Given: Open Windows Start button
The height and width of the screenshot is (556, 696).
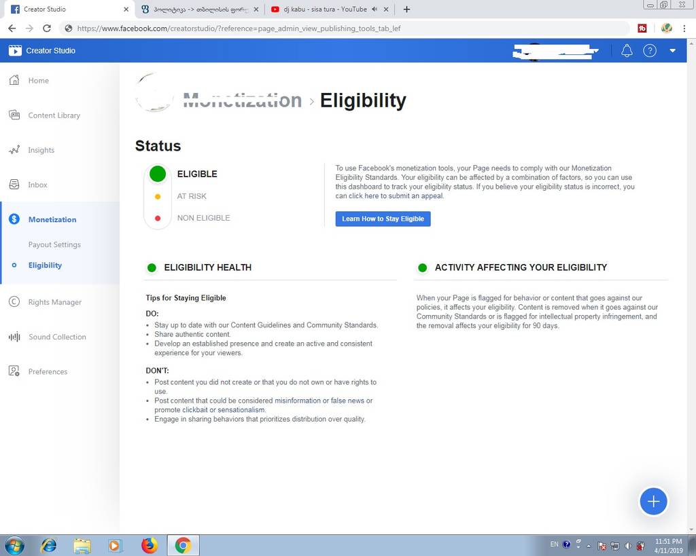Looking at the screenshot, I should pyautogui.click(x=14, y=545).
